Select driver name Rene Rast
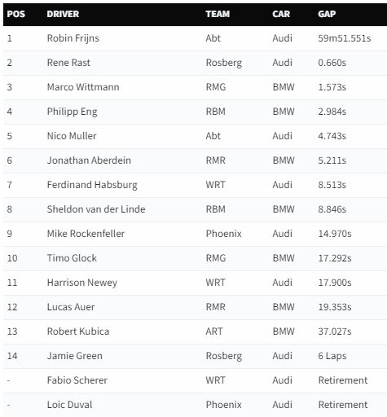The image size is (387, 417). [68, 63]
